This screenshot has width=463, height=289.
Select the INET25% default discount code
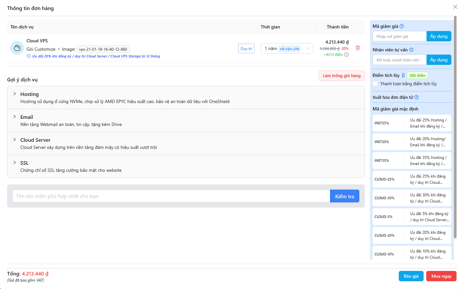[x=412, y=123]
